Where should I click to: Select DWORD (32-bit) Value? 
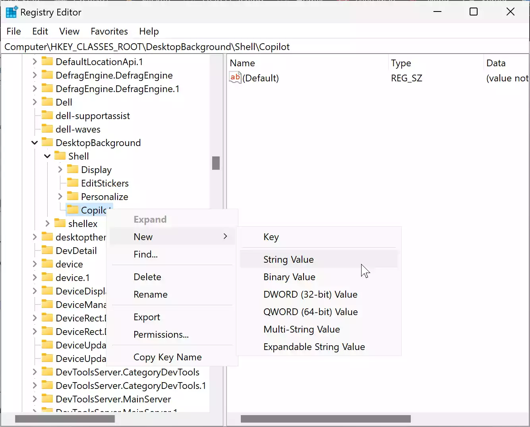(x=319, y=294)
